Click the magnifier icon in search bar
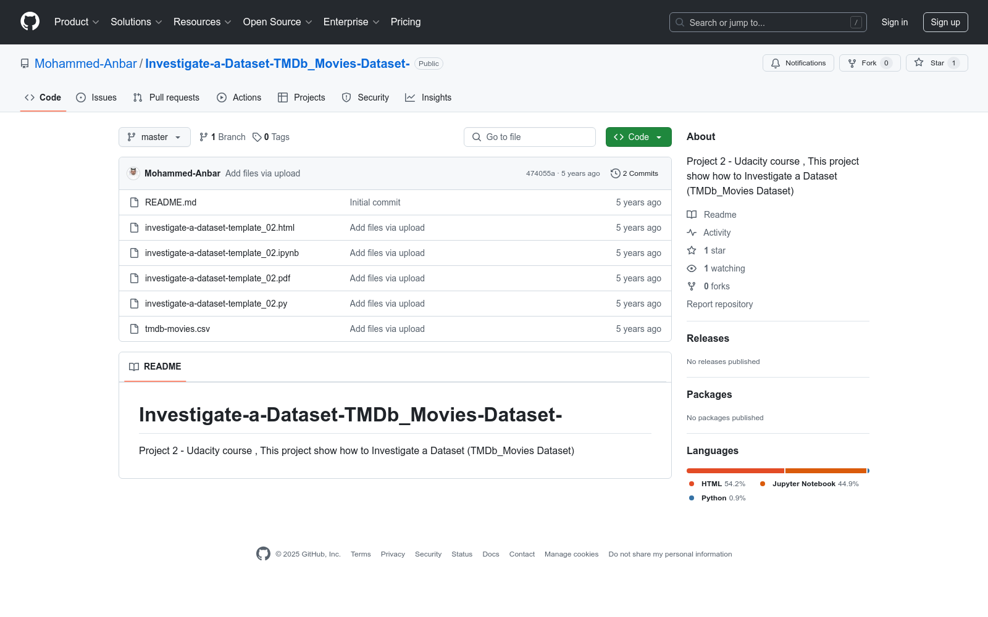Viewport: 988px width, 617px height. click(680, 22)
